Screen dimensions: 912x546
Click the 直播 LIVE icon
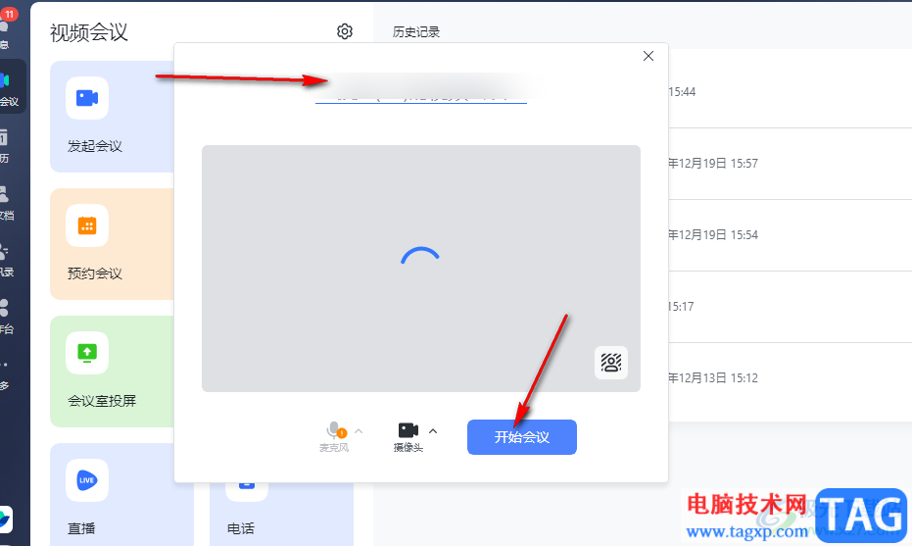tap(87, 480)
